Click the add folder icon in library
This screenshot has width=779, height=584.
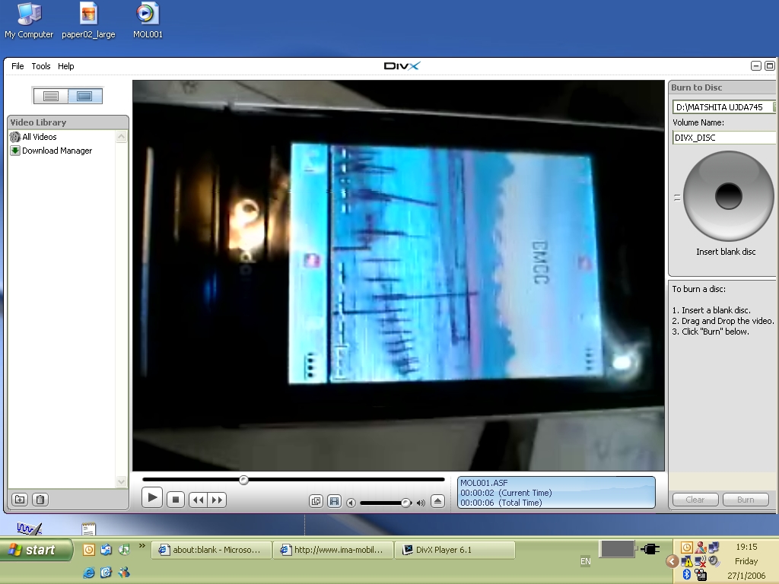[21, 500]
